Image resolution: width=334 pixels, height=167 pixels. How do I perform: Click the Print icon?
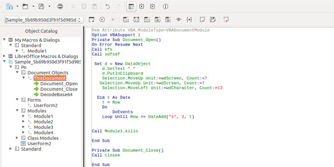[60, 7]
